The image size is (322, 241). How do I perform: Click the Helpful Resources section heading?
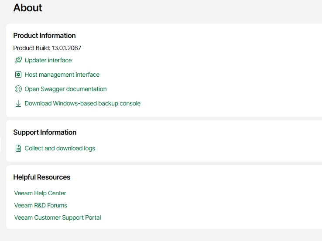click(x=42, y=177)
